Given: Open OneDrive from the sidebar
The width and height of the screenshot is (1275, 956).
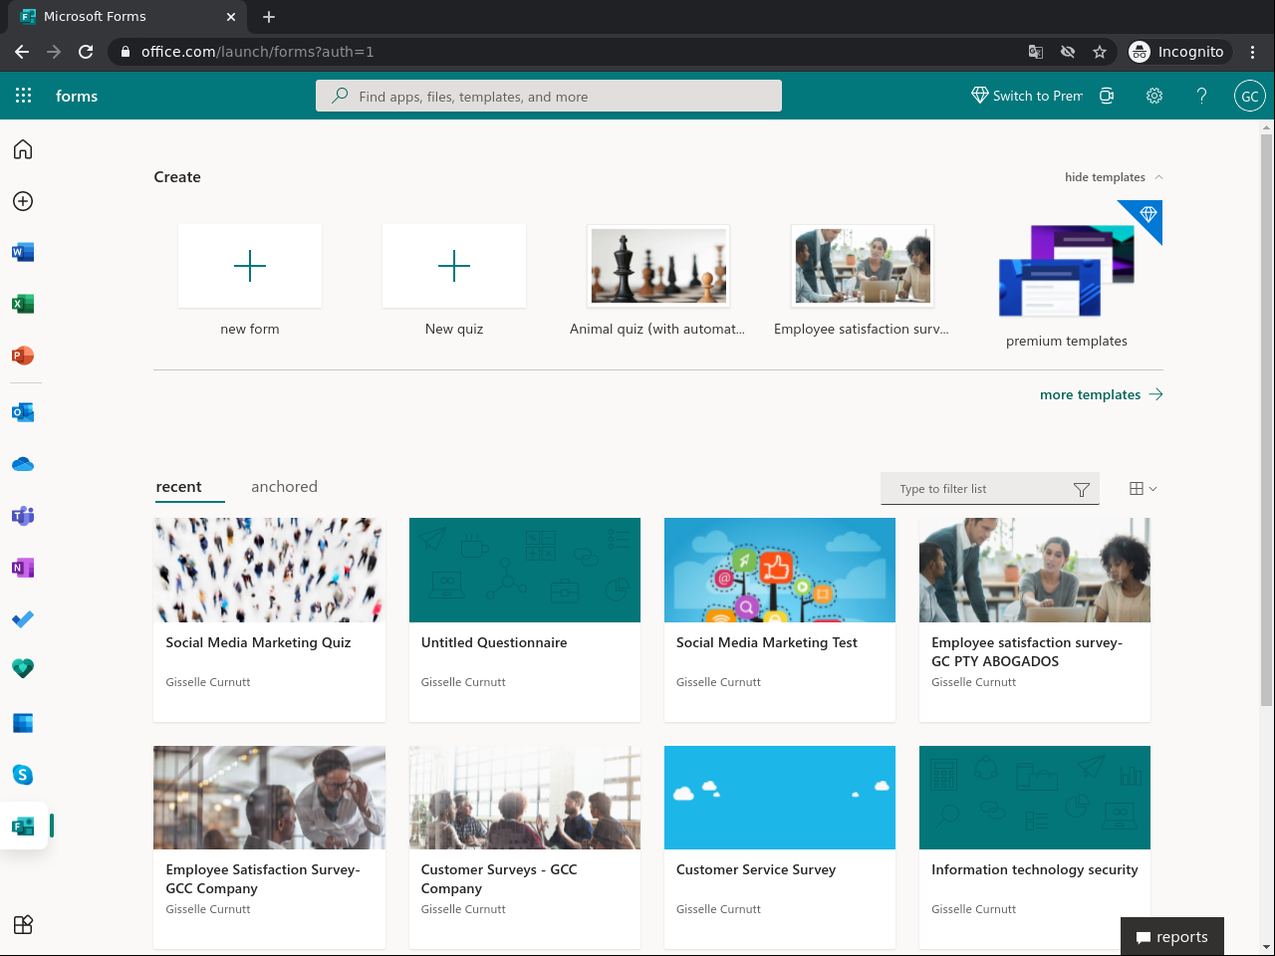Looking at the screenshot, I should click(23, 464).
